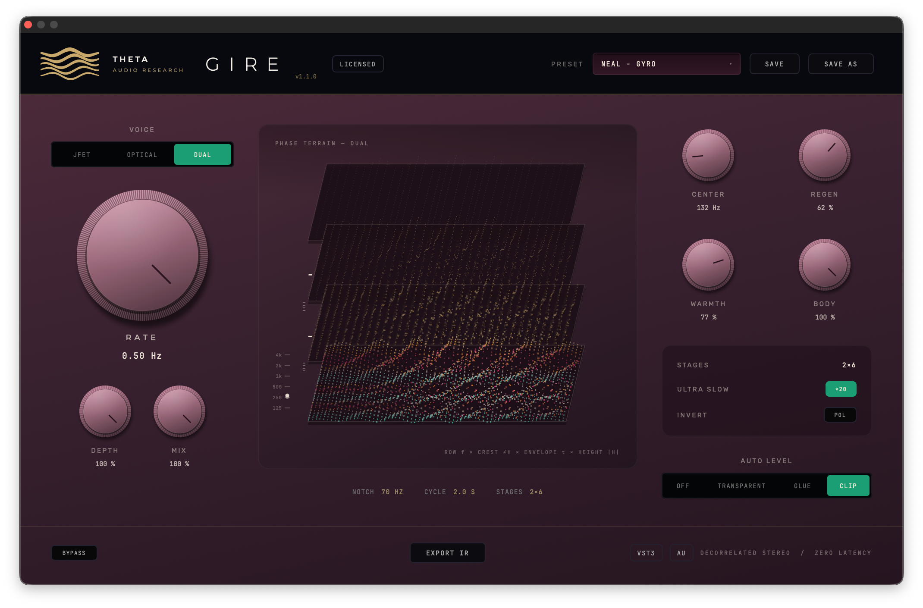
Task: Set Auto Level to CLIP
Action: coord(848,486)
